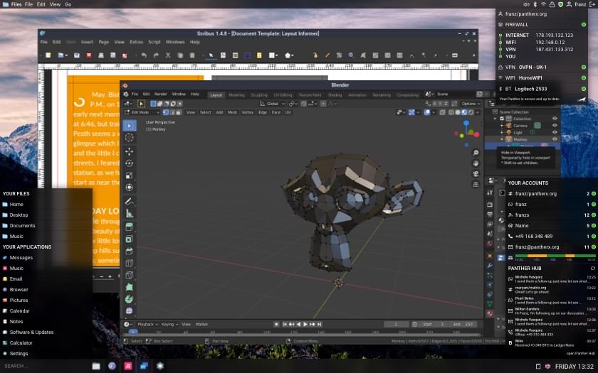Click the open Panther Hub link
Viewport: 598px width, 373px height.
580,353
